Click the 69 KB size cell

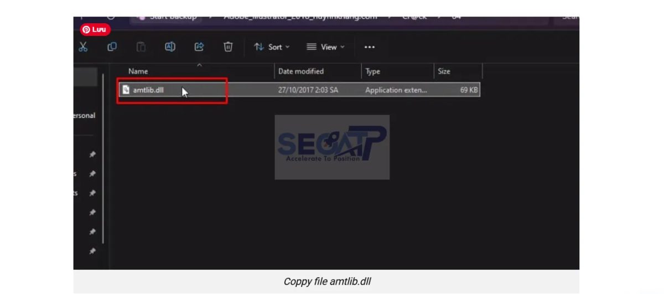click(x=469, y=90)
